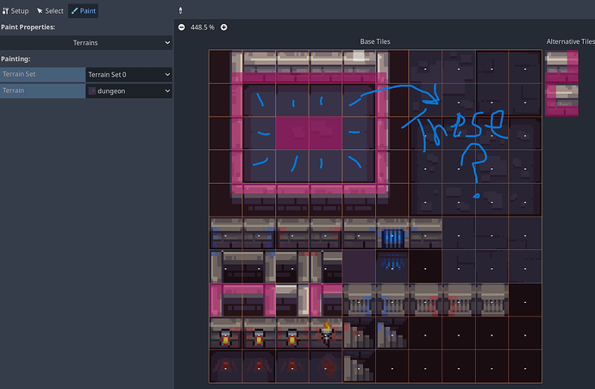Viewport: 595px width, 389px height.
Task: Select the lit torch tile
Action: (x=326, y=333)
